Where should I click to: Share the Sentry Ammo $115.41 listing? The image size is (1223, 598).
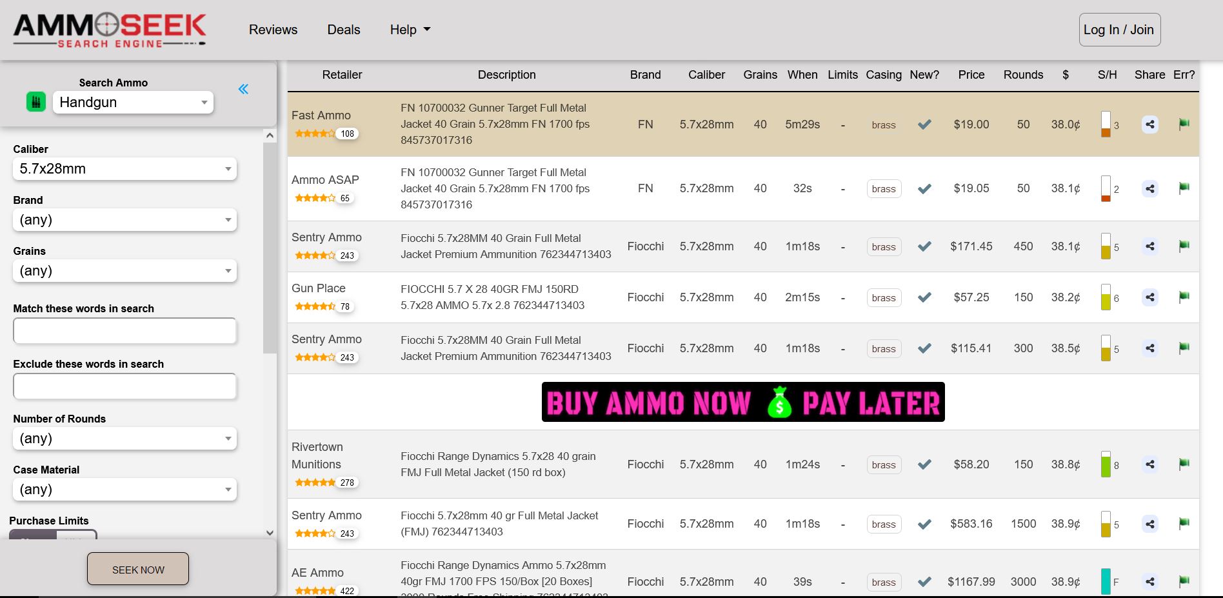pyautogui.click(x=1149, y=348)
